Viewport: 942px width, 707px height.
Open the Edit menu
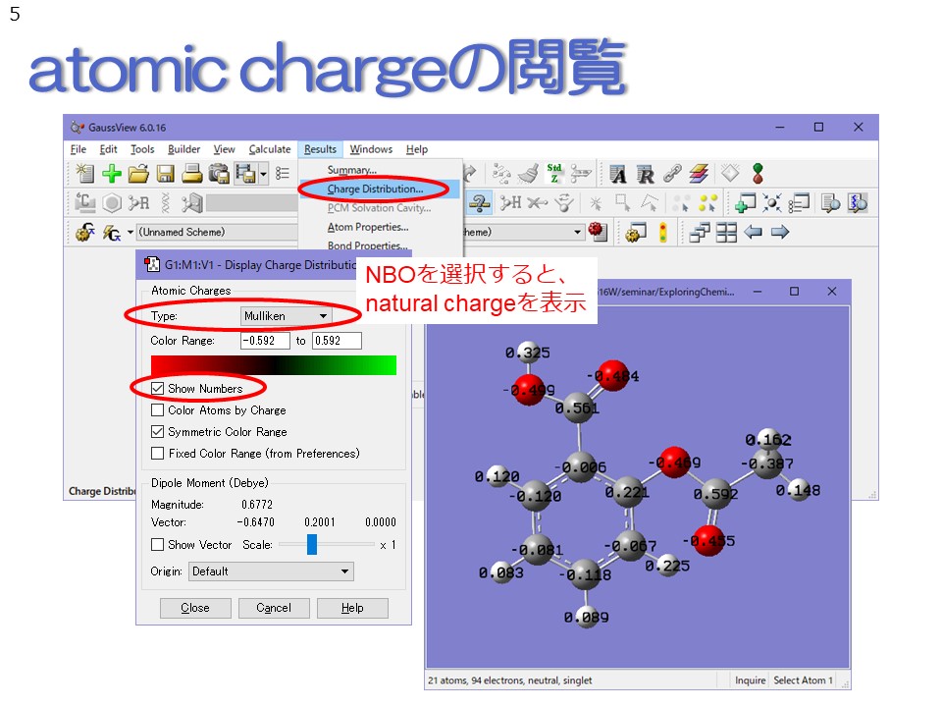[x=108, y=149]
